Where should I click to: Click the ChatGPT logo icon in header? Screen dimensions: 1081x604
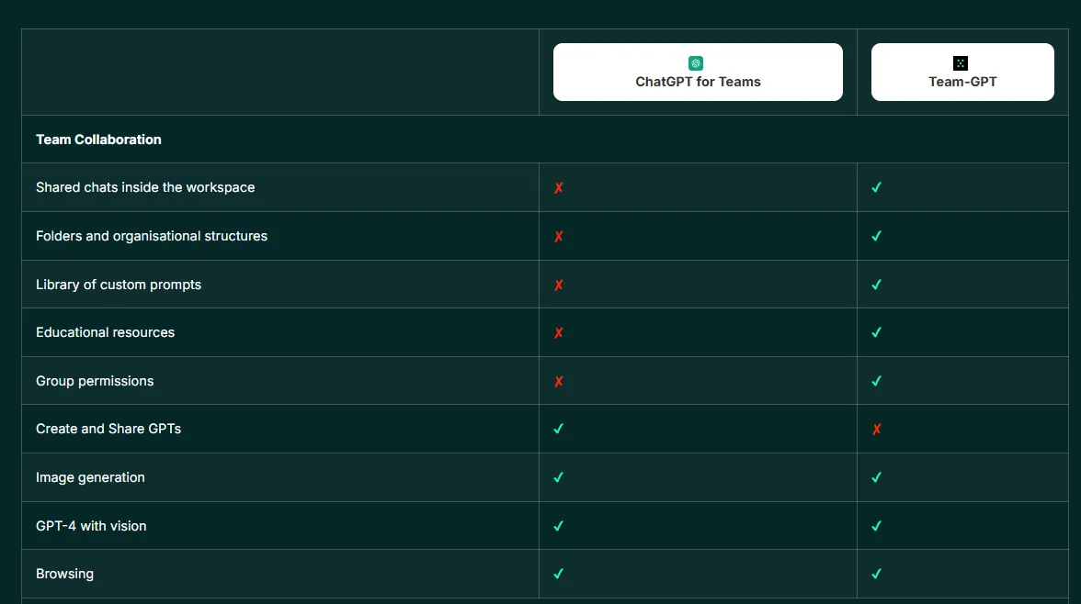[696, 63]
